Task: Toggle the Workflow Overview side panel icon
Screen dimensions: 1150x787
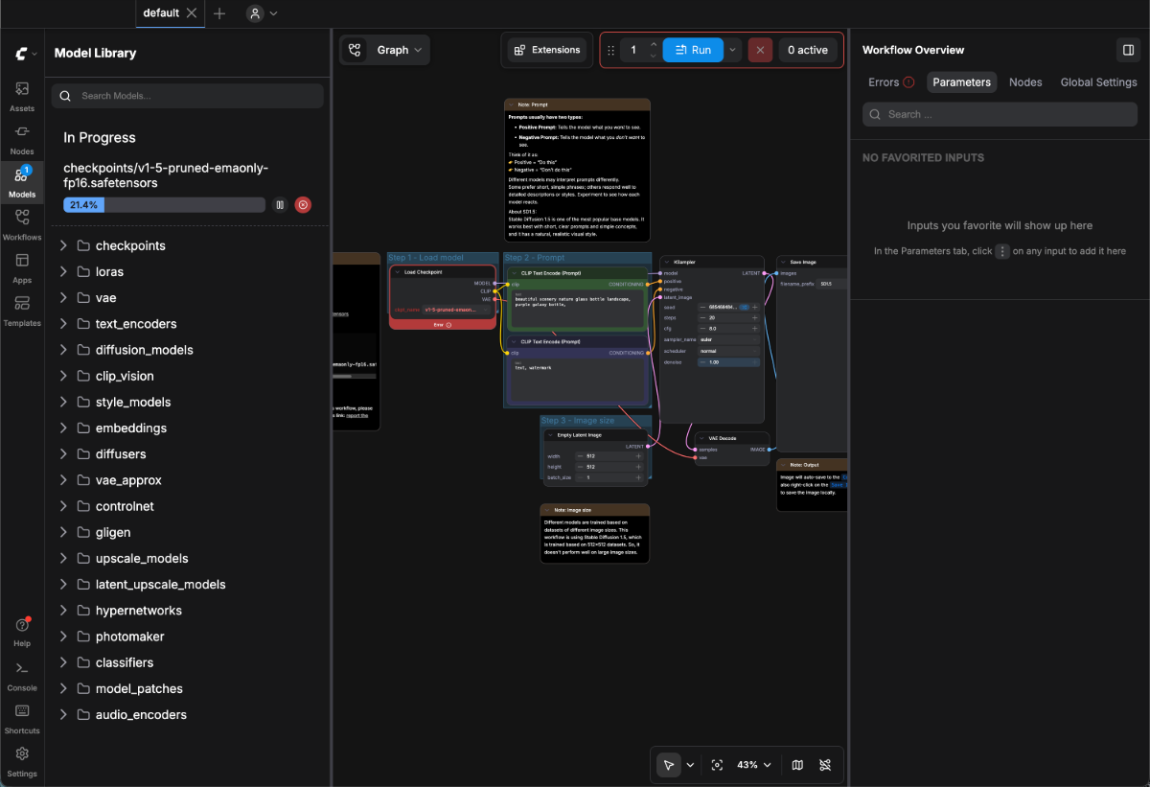Action: (1128, 50)
